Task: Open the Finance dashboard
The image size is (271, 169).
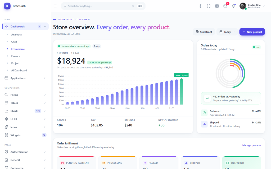Action: [x=16, y=56]
